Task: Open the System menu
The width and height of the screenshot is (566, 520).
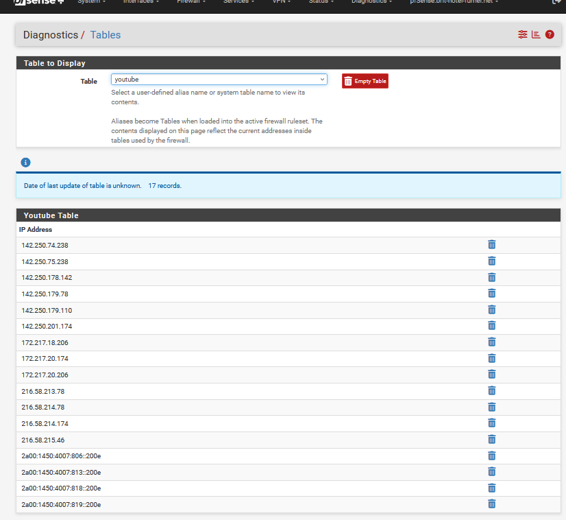Action: coord(91,2)
